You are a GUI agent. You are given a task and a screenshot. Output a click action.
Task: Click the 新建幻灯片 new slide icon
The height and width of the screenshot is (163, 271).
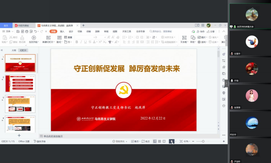click(49, 38)
